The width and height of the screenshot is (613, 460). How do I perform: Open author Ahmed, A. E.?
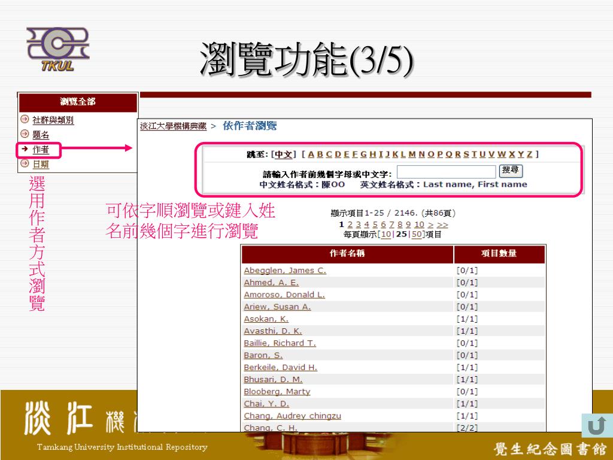pos(271,283)
